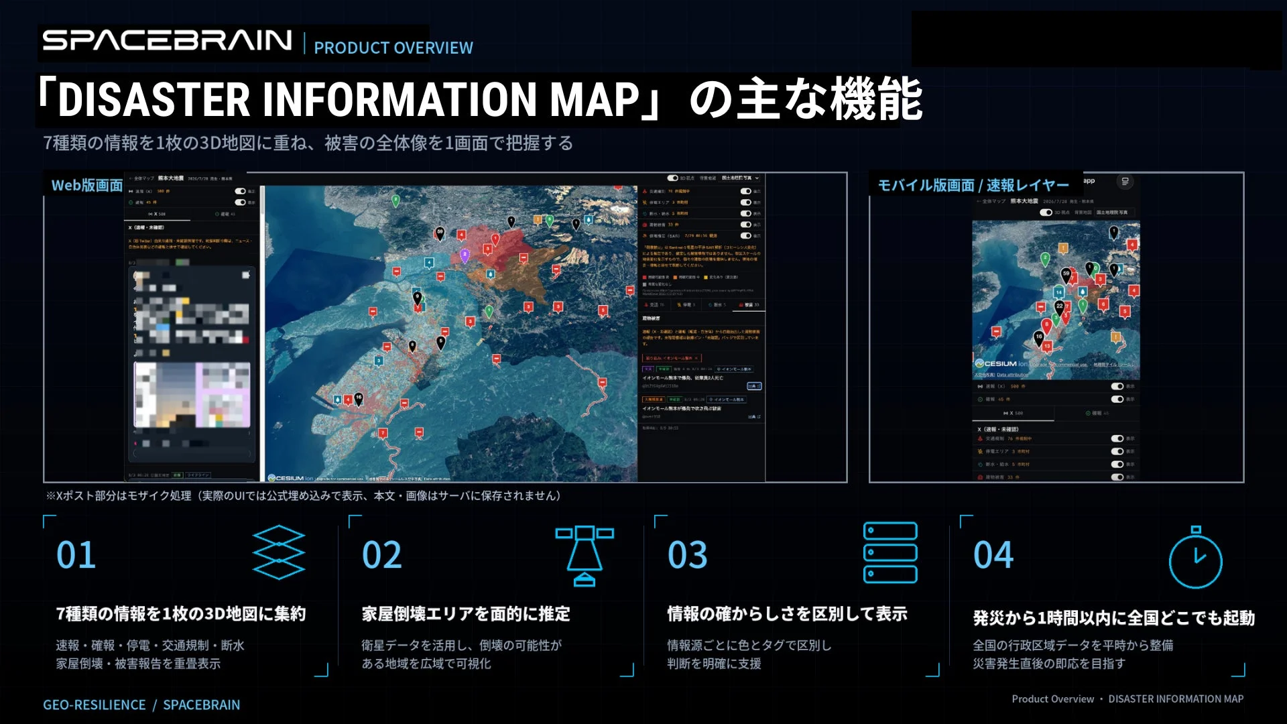Viewport: 1287px width, 724px height.
Task: Click the red marker numbered 13 on mobile map
Action: coord(1047,347)
